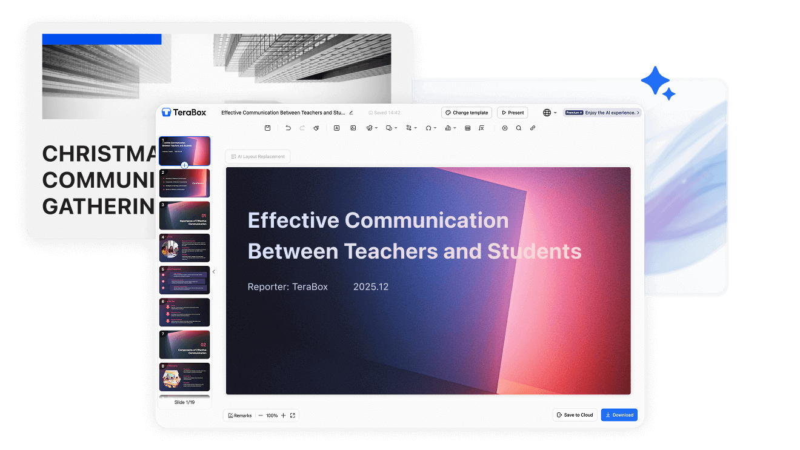Screen dimensions: 800x450
Task: Zoom in using the plus control
Action: (x=282, y=415)
